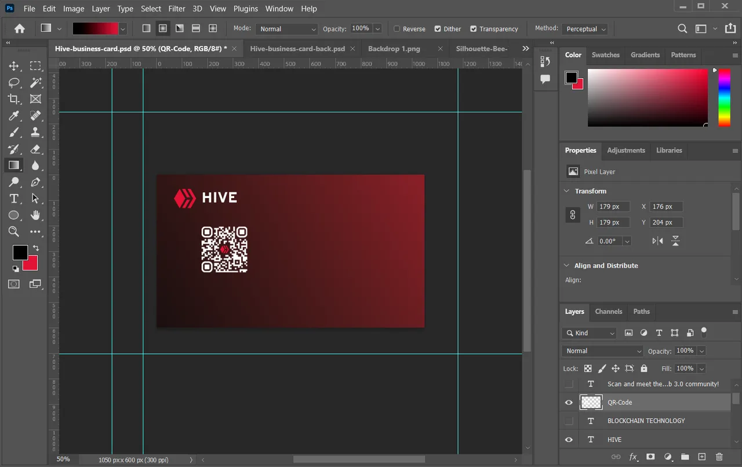The image size is (742, 467).
Task: Switch to the Channels tab
Action: (x=609, y=312)
